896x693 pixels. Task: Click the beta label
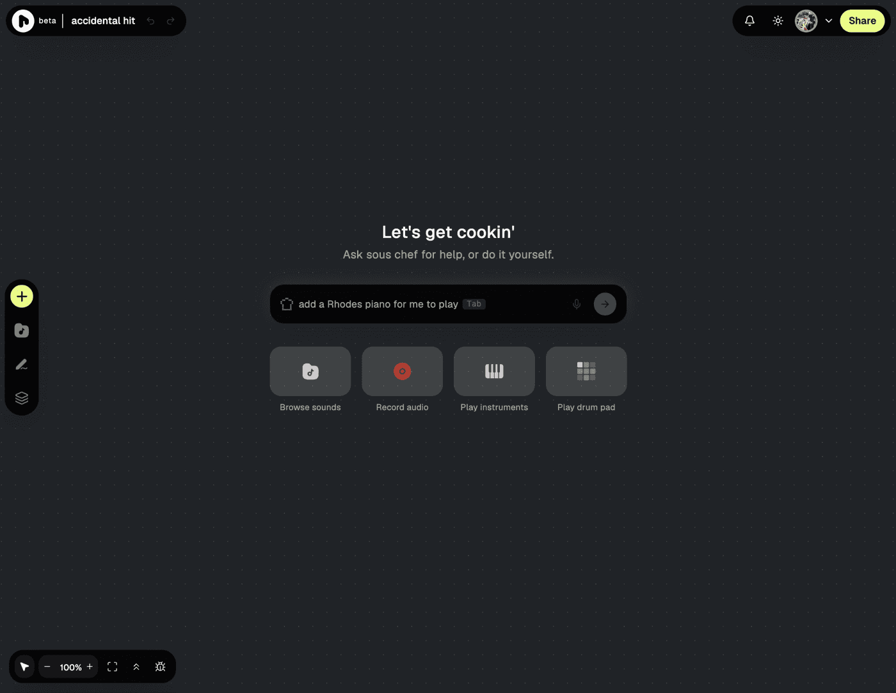(x=47, y=21)
